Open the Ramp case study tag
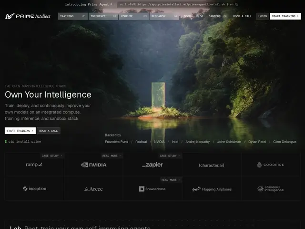The height and width of the screenshot is (229, 305). pos(52,156)
